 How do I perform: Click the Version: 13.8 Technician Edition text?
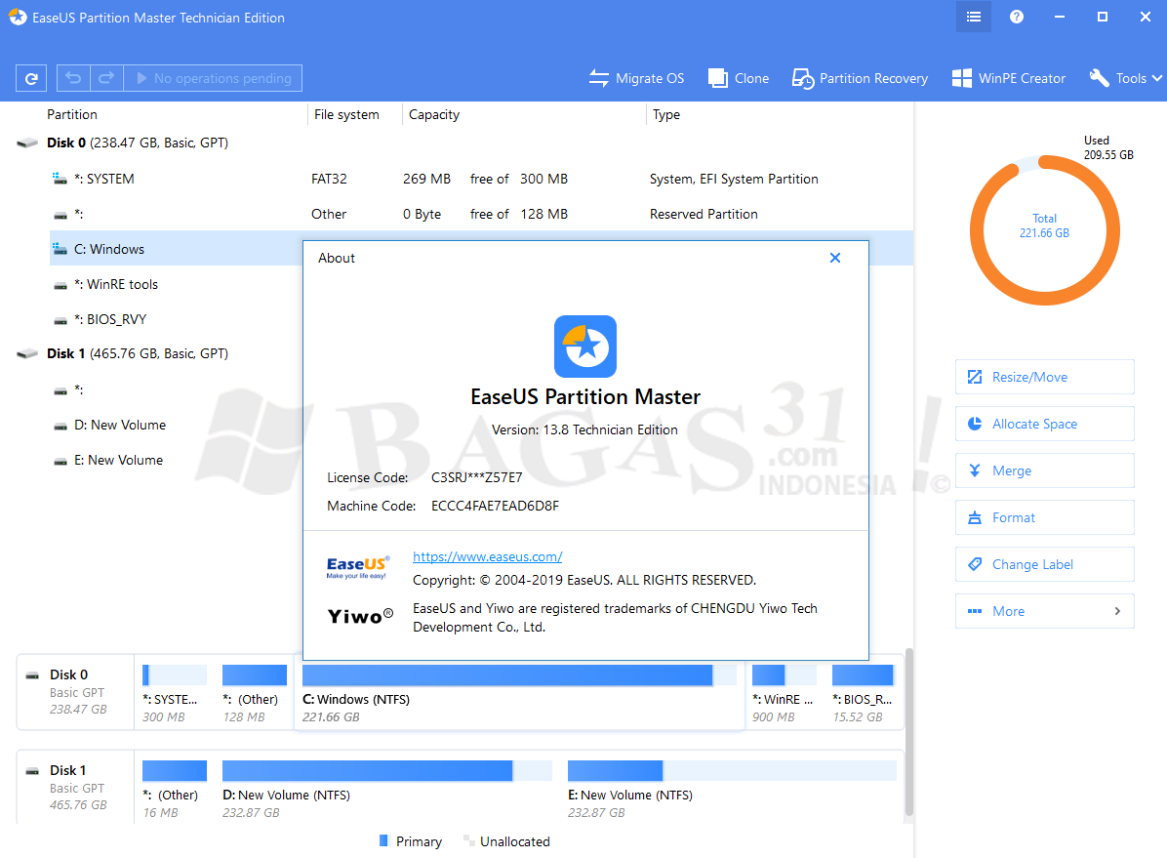(585, 429)
